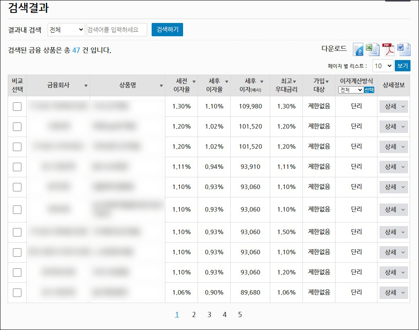Click the 검색하기 search button
Viewport: 419px width, 330px height.
(x=167, y=29)
